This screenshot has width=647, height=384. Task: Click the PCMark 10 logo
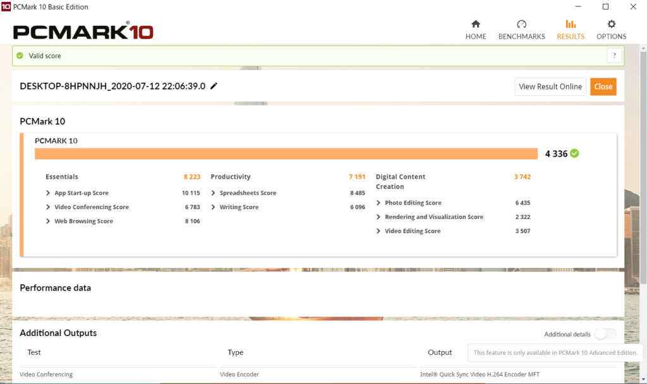point(83,31)
